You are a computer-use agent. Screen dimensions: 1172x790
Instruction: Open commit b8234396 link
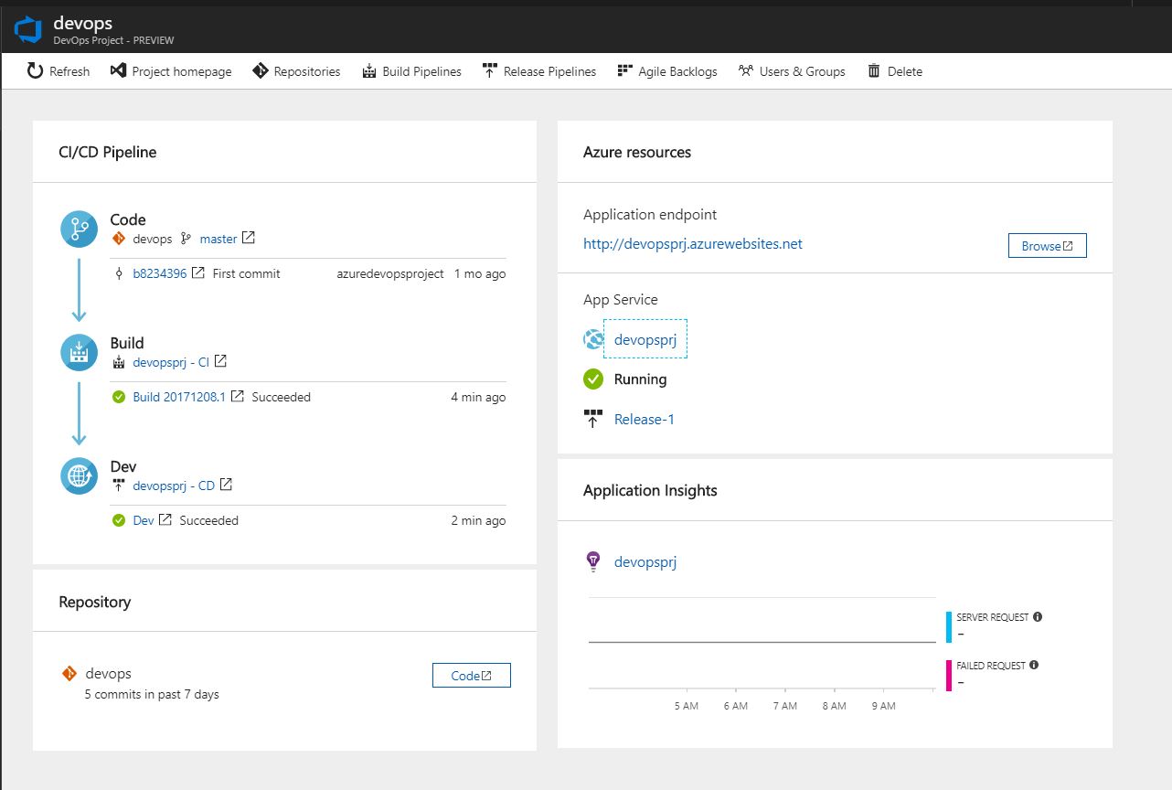coord(160,273)
